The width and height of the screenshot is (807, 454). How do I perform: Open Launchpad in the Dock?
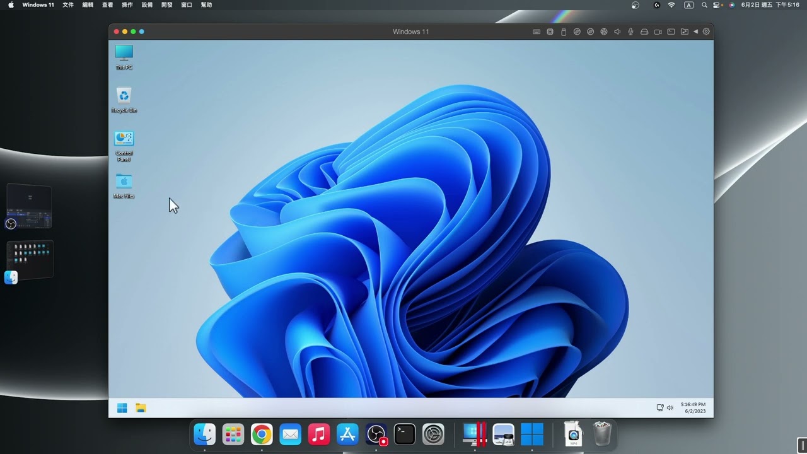233,434
